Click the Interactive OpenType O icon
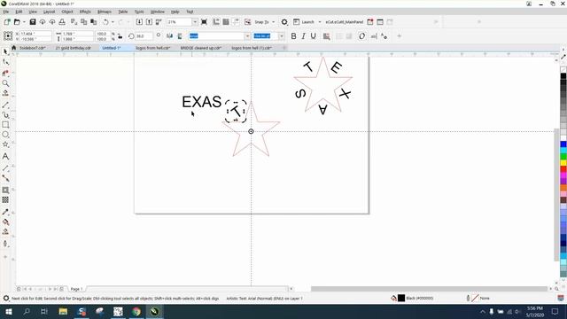567x319 pixels. pos(362,36)
